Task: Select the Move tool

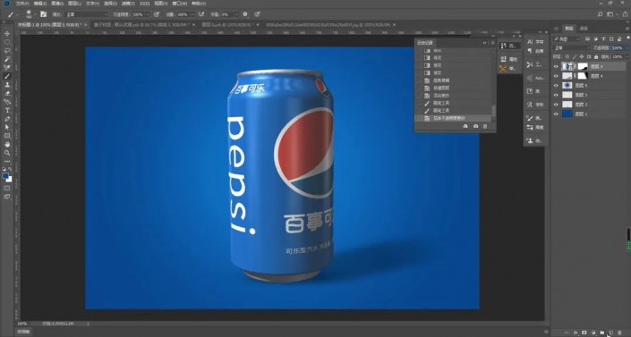Action: (7, 33)
